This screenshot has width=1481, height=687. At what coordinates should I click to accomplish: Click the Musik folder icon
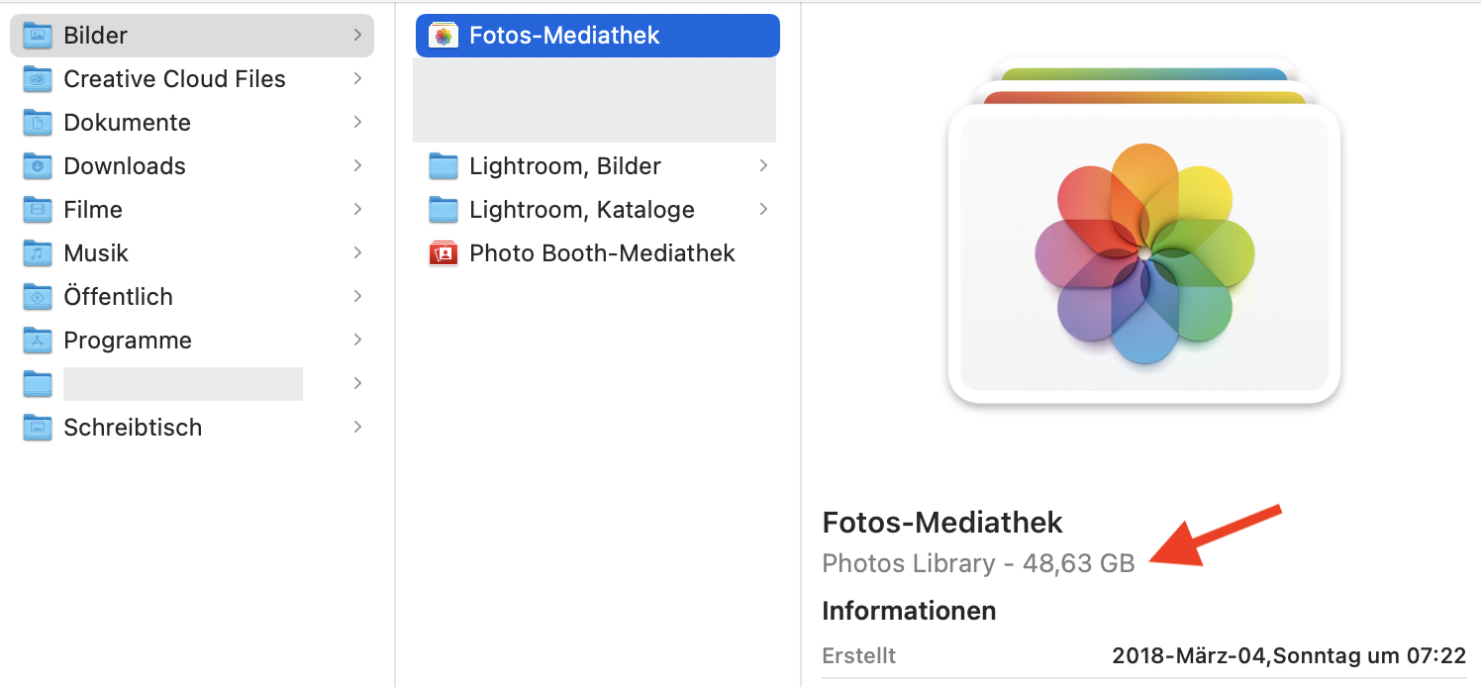pos(38,253)
